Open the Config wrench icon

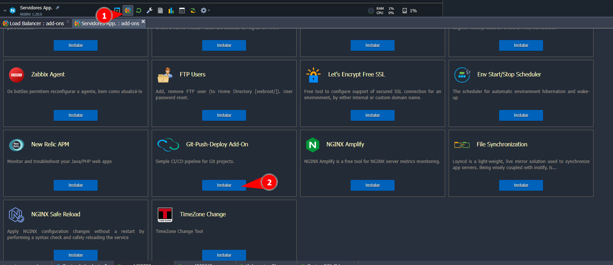[x=150, y=10]
